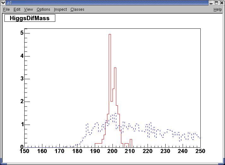Close the c1 canvas window
The width and height of the screenshot is (225, 165).
coord(222,3)
